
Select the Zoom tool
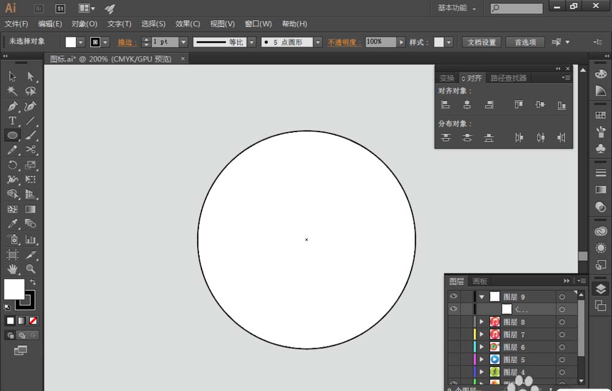tap(31, 269)
